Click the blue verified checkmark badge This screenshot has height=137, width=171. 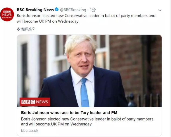[x=56, y=10]
